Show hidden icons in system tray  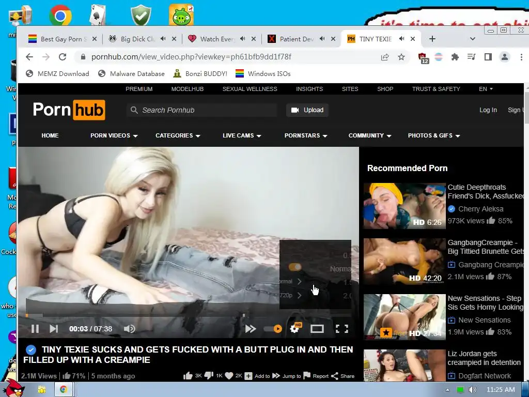tap(447, 390)
